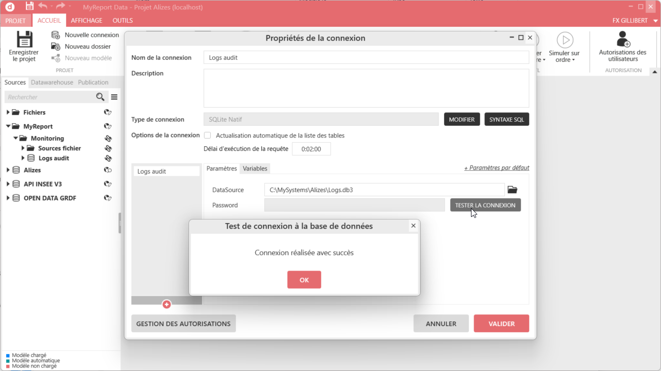This screenshot has width=661, height=371.
Task: Click the search magnifier in Sources panel
Action: click(100, 97)
